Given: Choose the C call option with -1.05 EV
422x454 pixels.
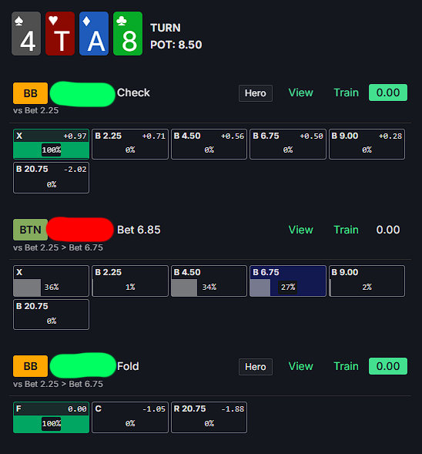Looking at the screenshot, I should coord(130,417).
